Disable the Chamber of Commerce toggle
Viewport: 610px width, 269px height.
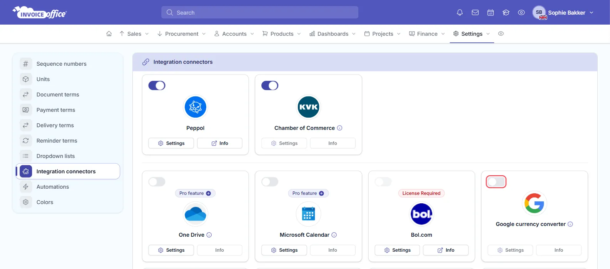(270, 85)
